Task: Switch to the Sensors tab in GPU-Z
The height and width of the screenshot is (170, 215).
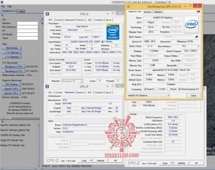Action: point(148,12)
